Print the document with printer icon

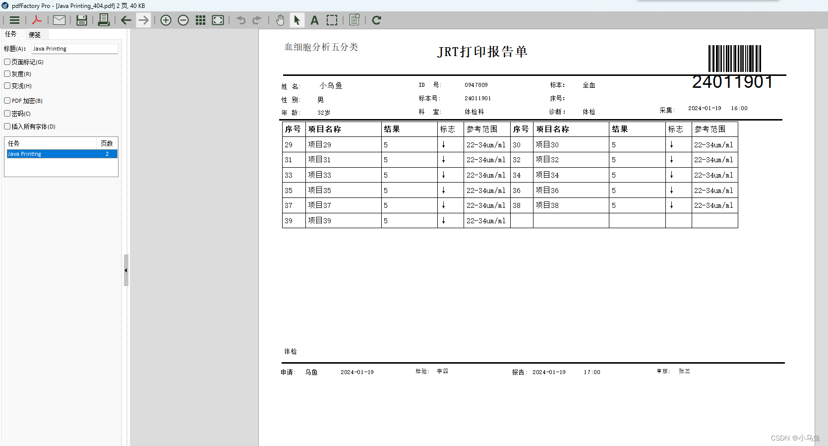pos(104,20)
